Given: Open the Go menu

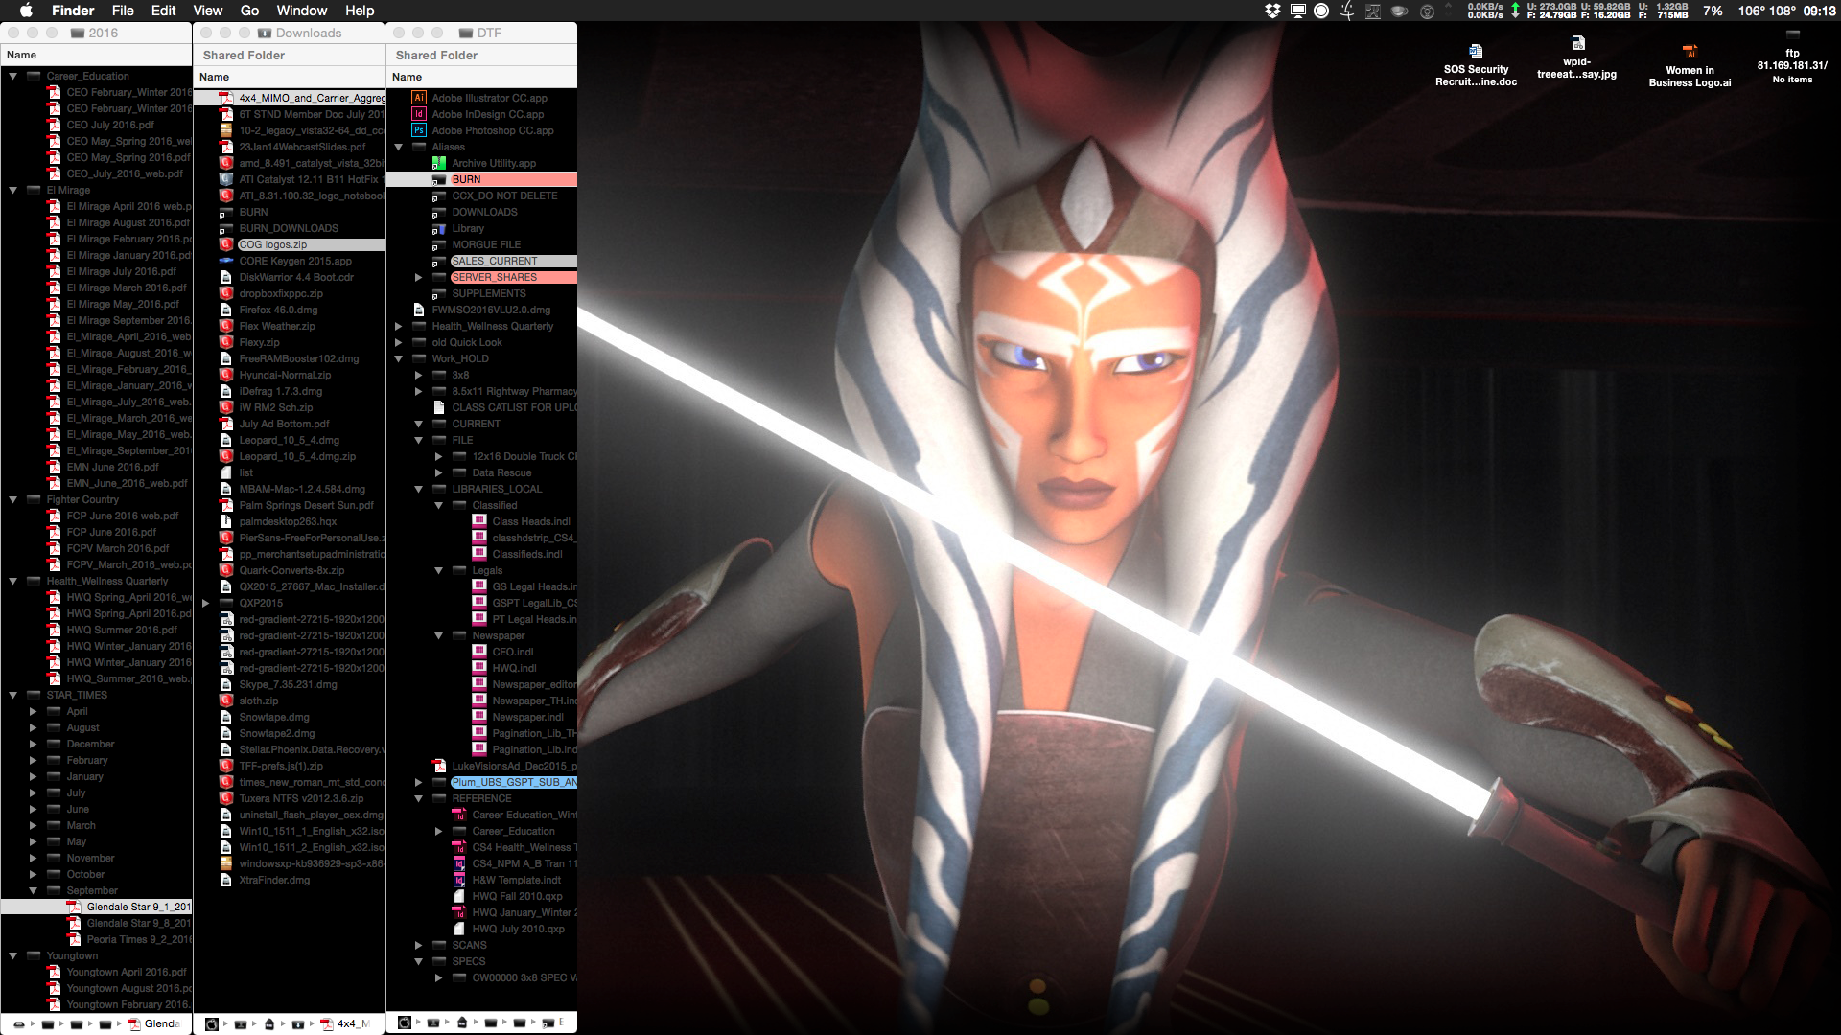Looking at the screenshot, I should click(x=250, y=11).
